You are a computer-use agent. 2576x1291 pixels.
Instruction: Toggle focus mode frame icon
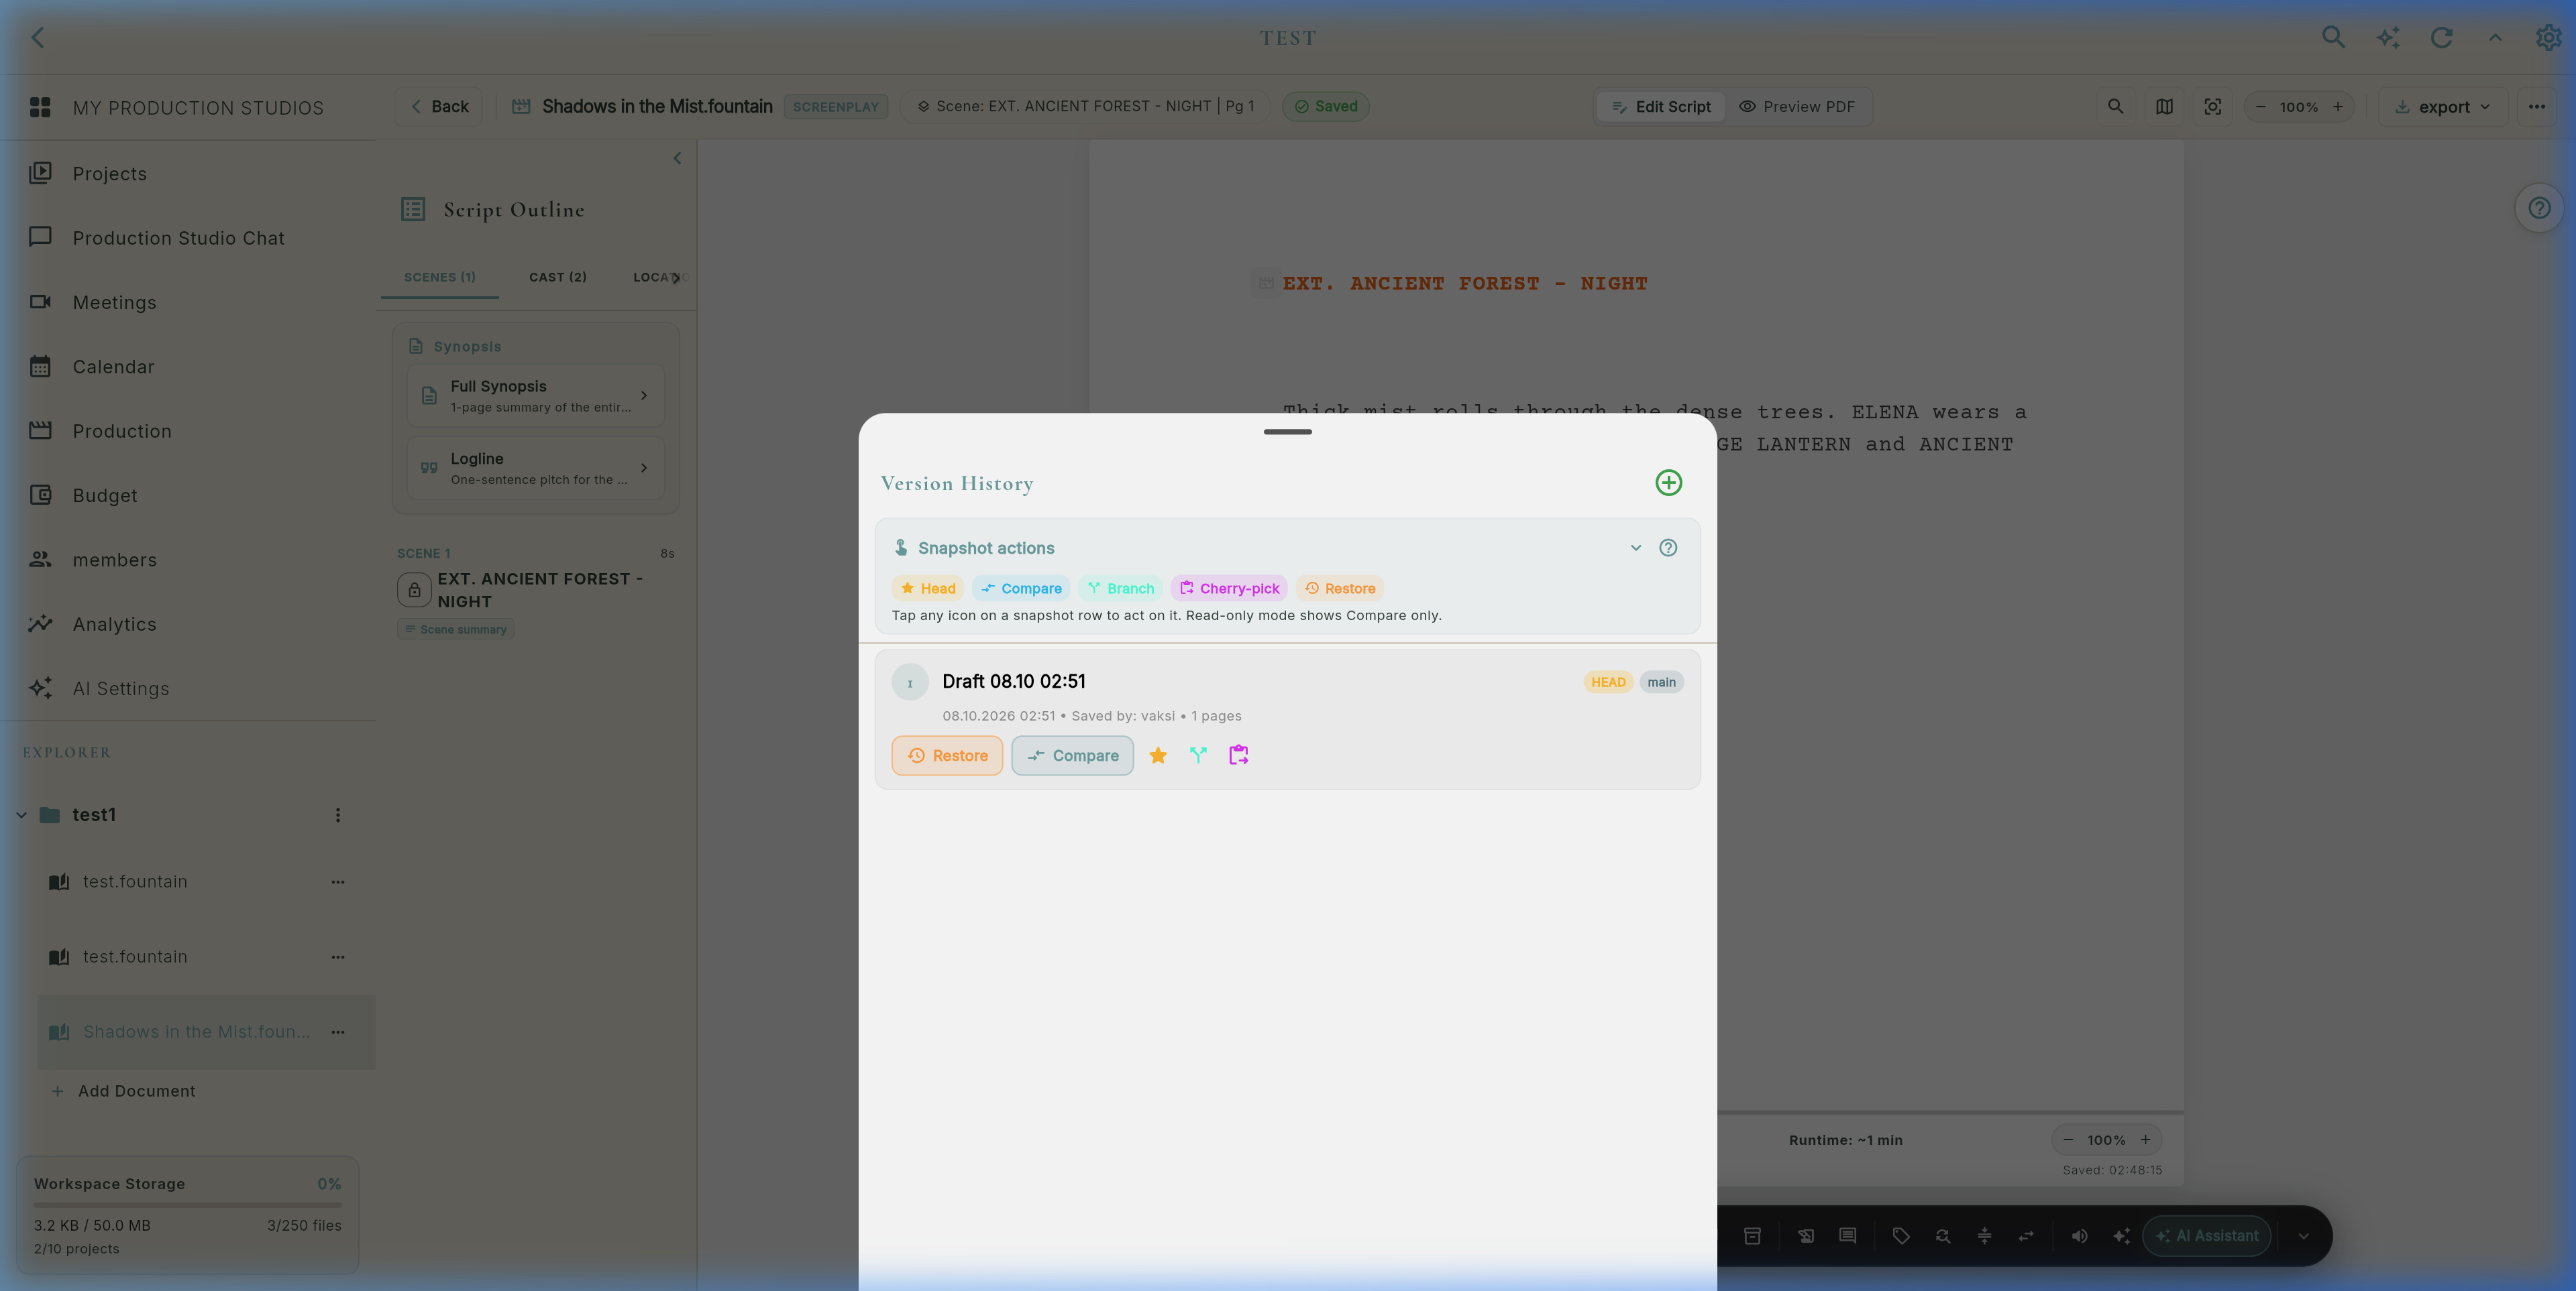click(x=2213, y=107)
